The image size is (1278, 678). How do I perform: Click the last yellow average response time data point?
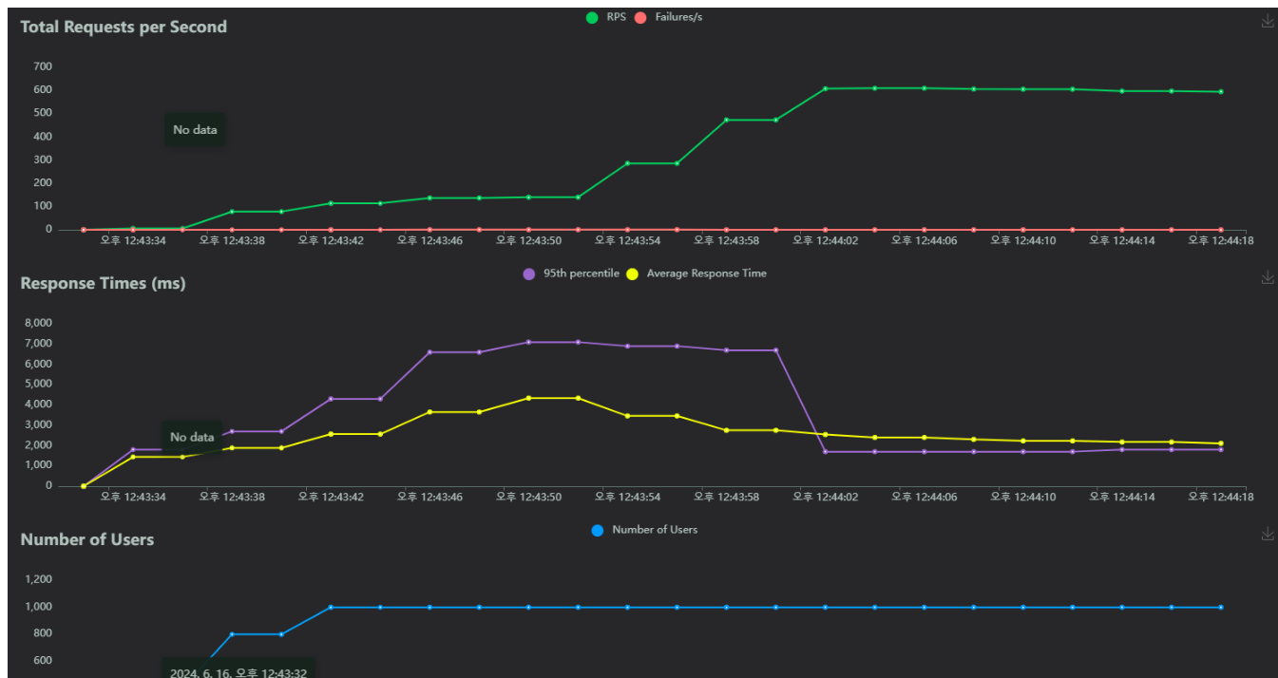[x=1221, y=443]
